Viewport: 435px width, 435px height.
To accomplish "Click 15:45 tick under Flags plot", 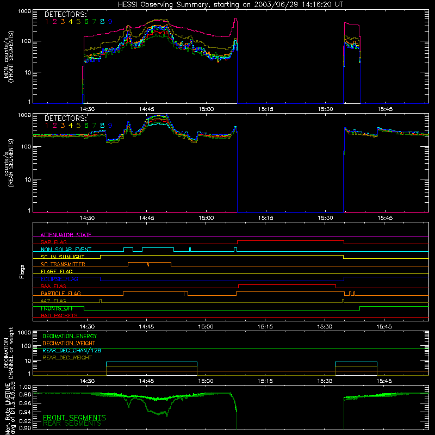I will pyautogui.click(x=384, y=327).
